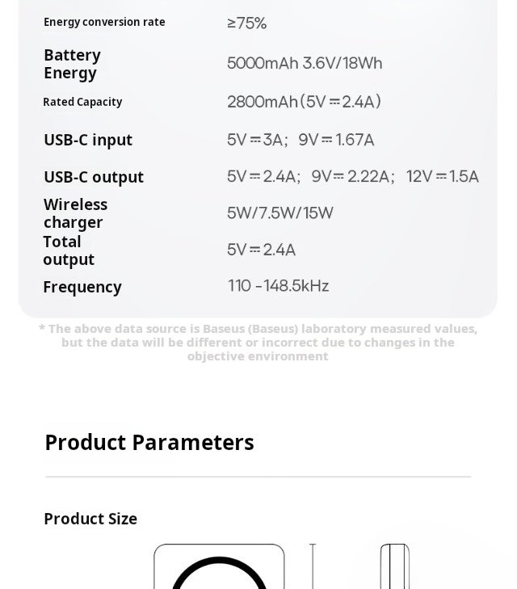This screenshot has height=589, width=517.
Task: Select the Total output label
Action: coord(69,250)
